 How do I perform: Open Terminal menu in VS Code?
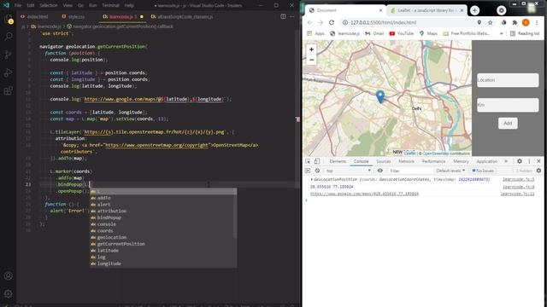coord(110,5)
